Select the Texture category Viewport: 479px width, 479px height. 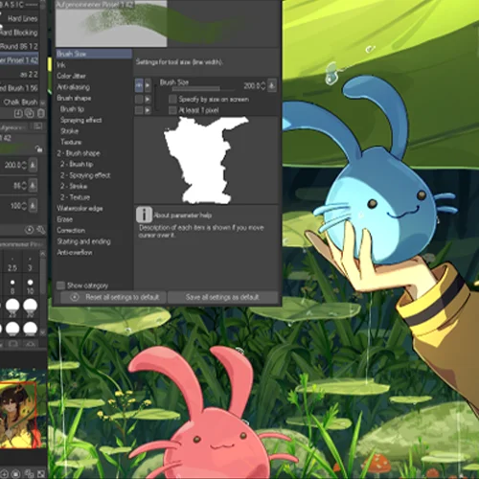(94, 142)
